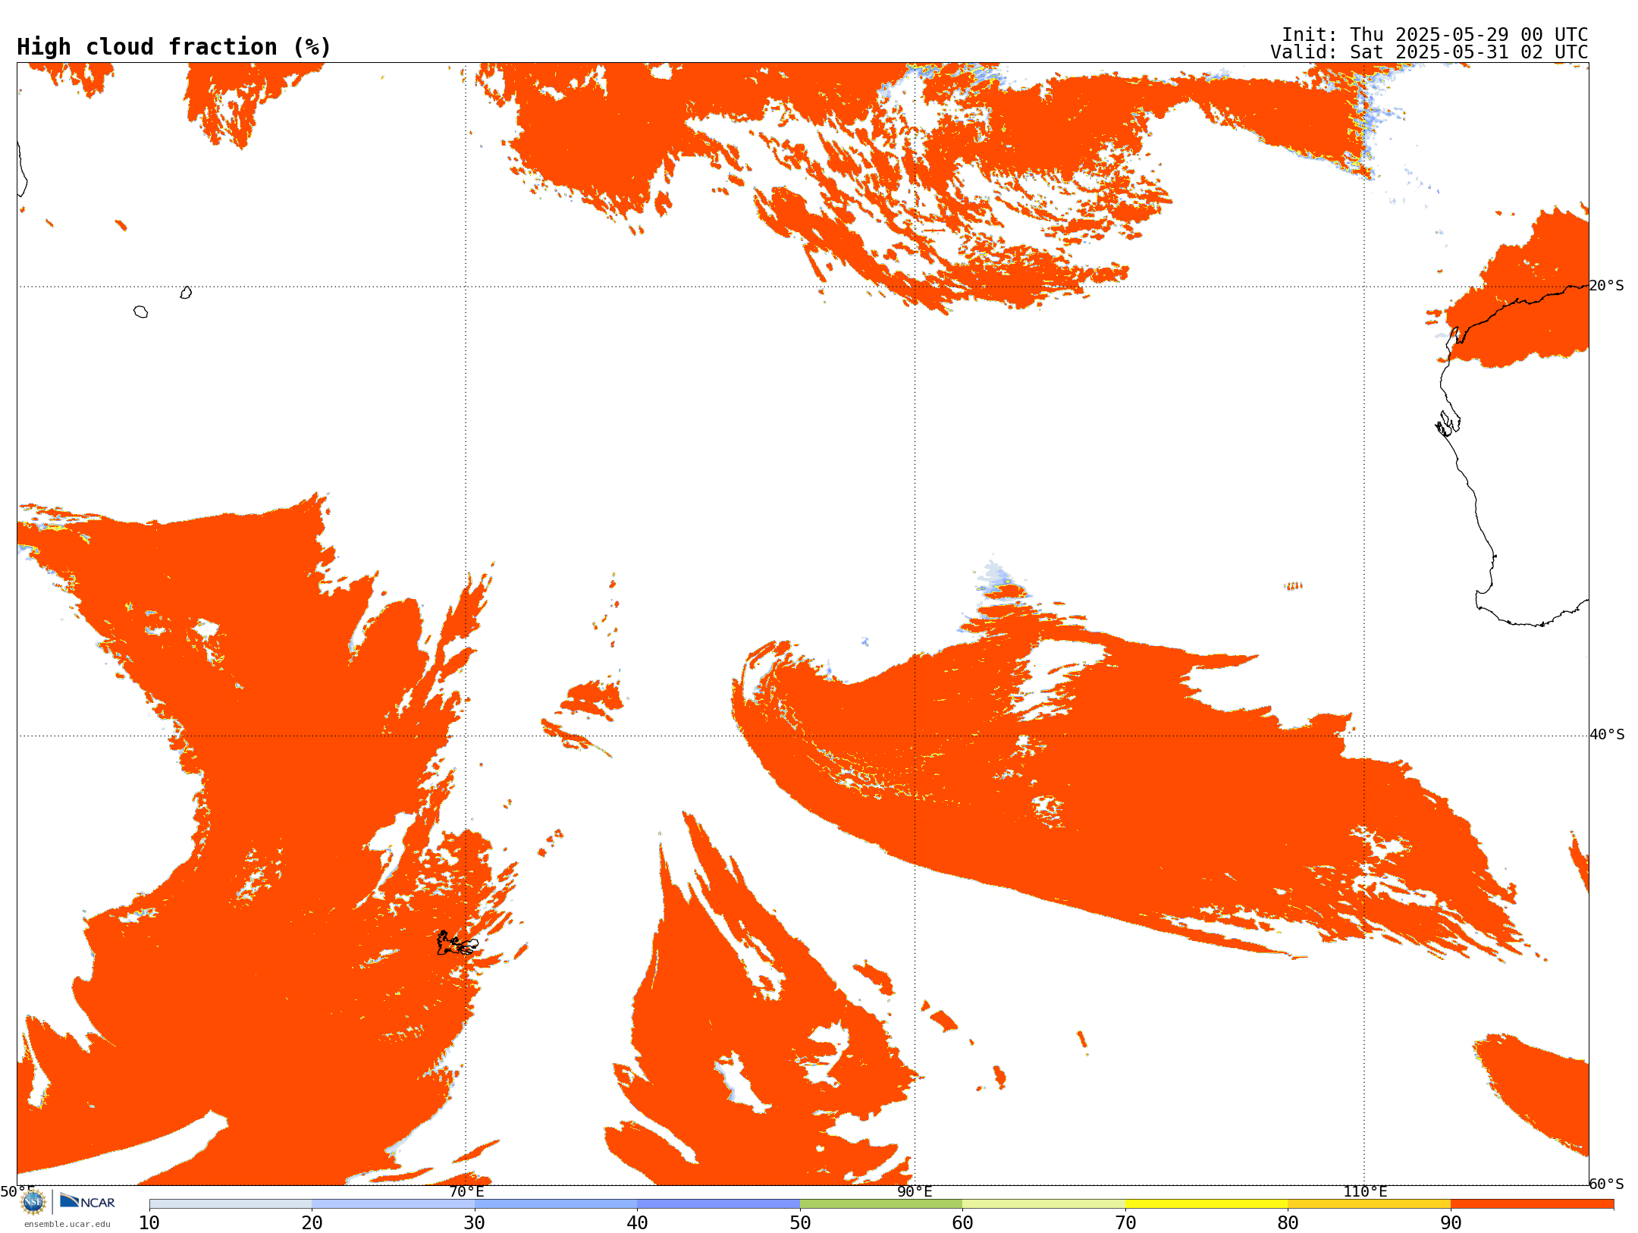Click the colorbar tick label 80
The height and width of the screenshot is (1233, 1638).
(x=1288, y=1223)
